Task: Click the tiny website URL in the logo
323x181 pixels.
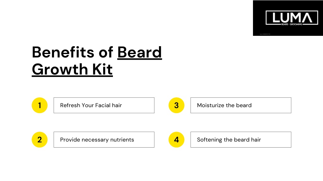Action: coord(265,34)
